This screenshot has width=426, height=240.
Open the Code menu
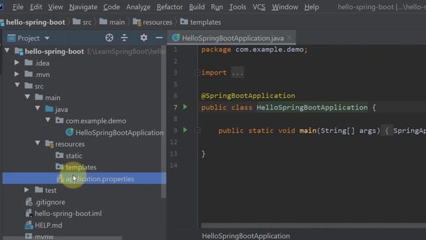[111, 7]
